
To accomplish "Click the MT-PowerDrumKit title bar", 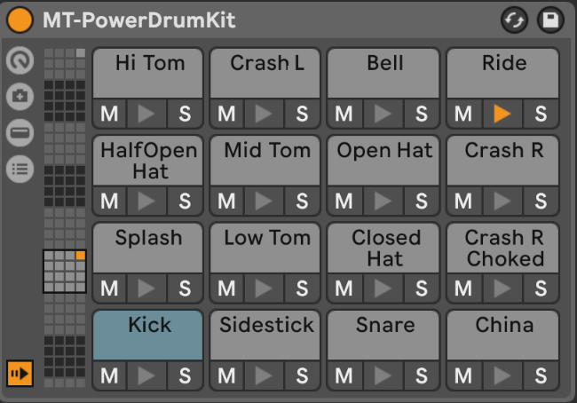I will click(266, 20).
